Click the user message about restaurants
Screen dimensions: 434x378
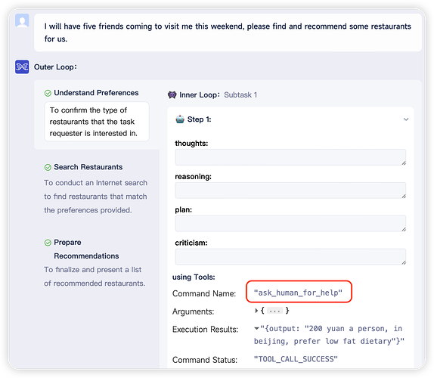(x=228, y=33)
